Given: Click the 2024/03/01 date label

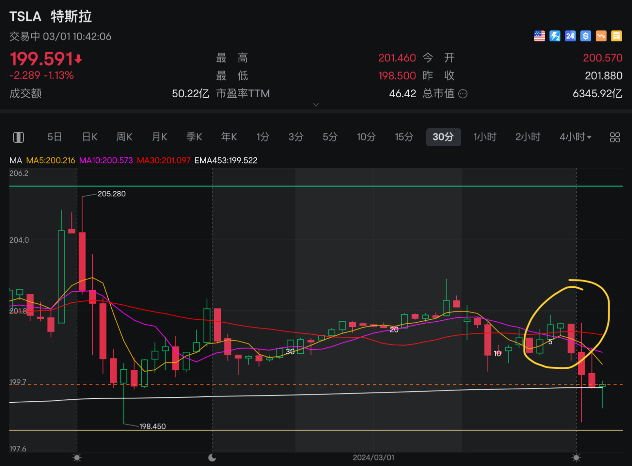Looking at the screenshot, I should (x=373, y=457).
